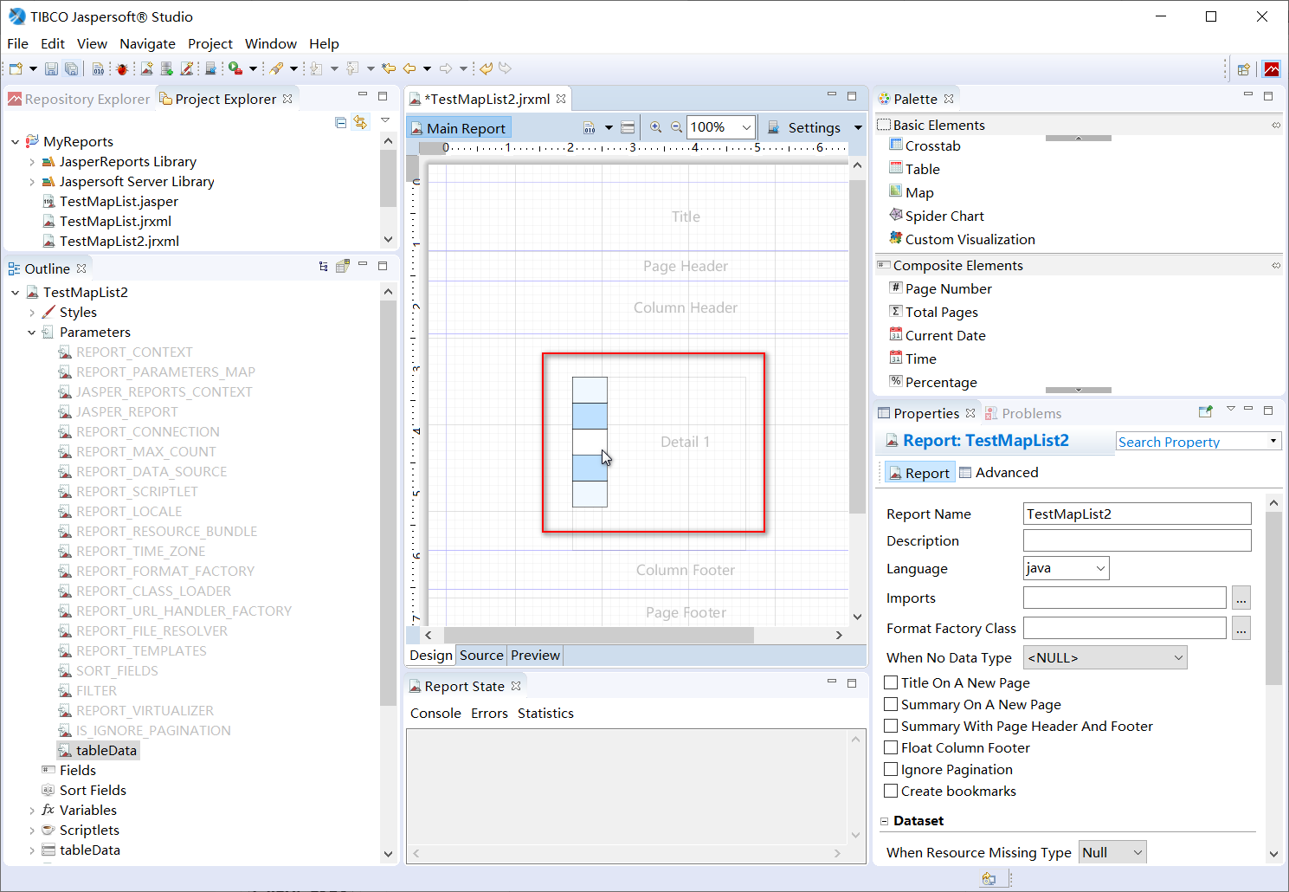Collapse the Parameters node in Outline
This screenshot has height=892, width=1289.
(x=32, y=333)
